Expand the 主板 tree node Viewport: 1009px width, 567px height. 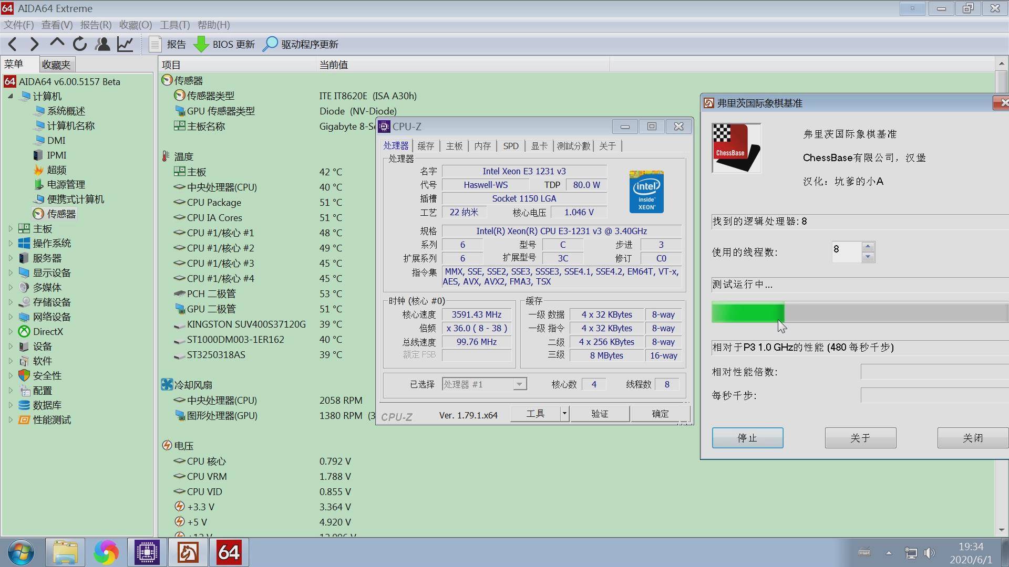coord(11,228)
